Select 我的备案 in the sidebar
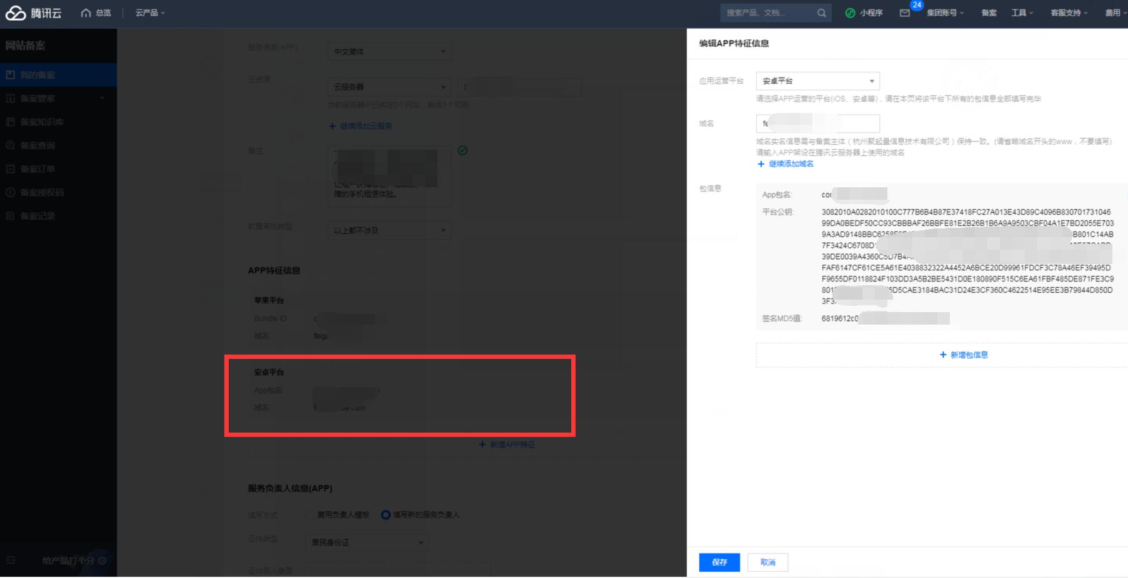1128x578 pixels. pyautogui.click(x=58, y=75)
